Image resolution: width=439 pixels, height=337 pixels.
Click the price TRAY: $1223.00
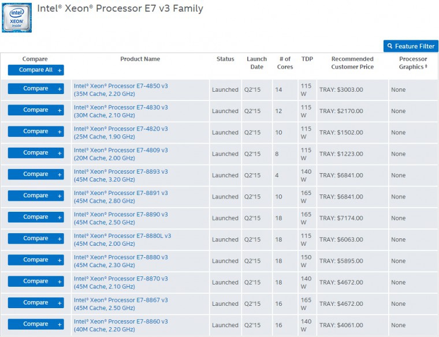coord(341,154)
